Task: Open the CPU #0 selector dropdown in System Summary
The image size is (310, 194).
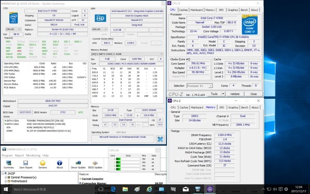Action: point(13,29)
